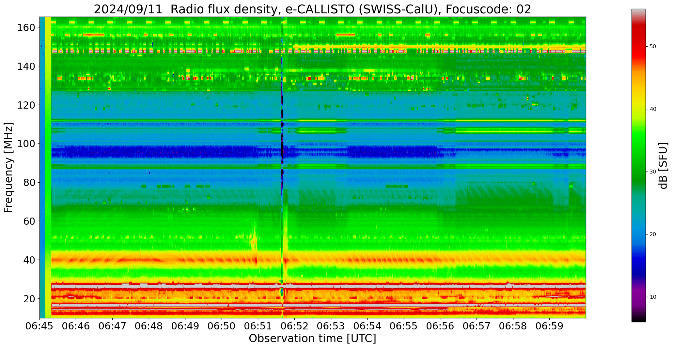
Task: Click the plot title mentioning e-CALLISTO
Action: coord(312,9)
